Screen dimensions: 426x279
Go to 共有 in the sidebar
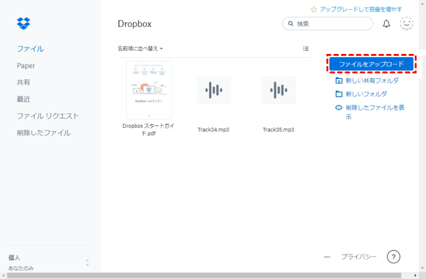[23, 82]
